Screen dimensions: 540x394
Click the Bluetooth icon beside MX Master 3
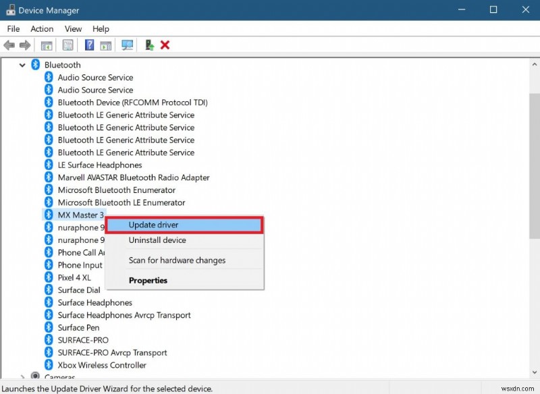coord(48,215)
